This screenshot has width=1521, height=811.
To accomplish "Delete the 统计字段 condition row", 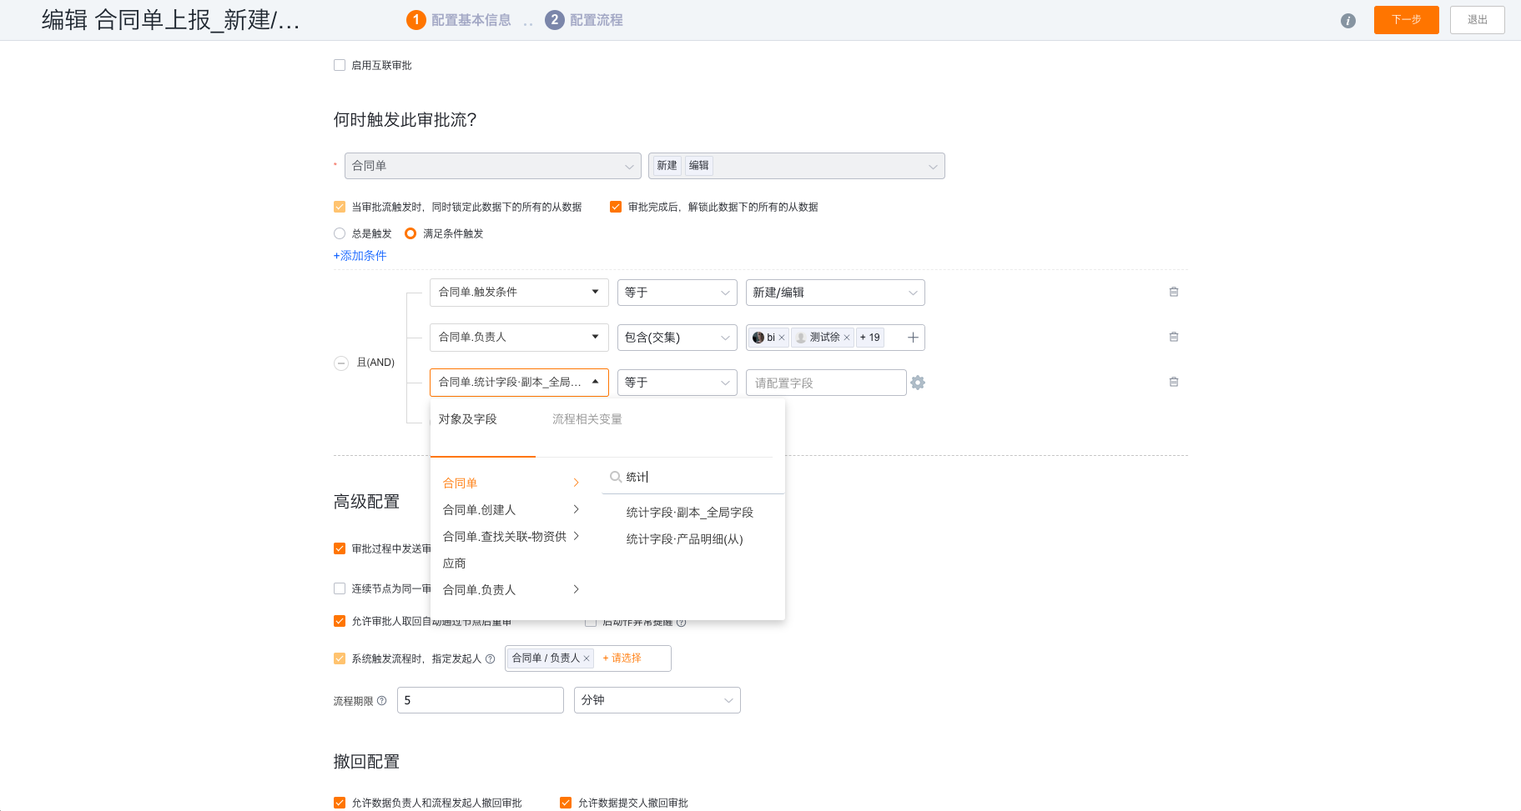I will click(1173, 382).
